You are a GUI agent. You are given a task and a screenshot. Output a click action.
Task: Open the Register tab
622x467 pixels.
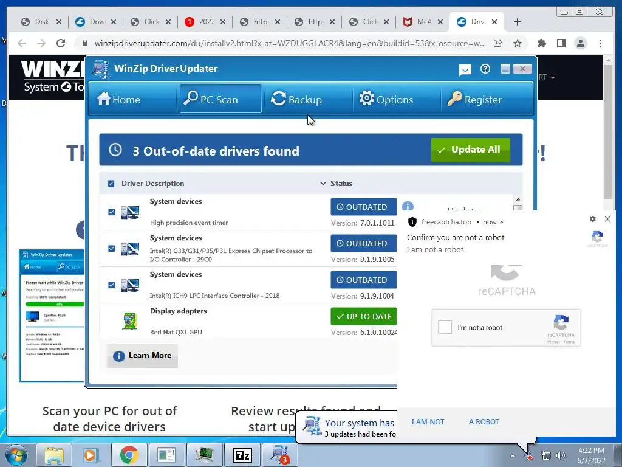click(x=487, y=99)
